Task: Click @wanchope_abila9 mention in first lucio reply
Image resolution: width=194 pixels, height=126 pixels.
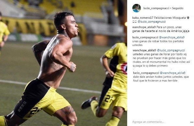Action: point(172,37)
